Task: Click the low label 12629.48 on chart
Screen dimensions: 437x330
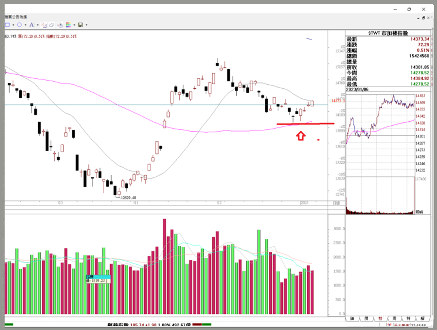Action: coord(128,198)
